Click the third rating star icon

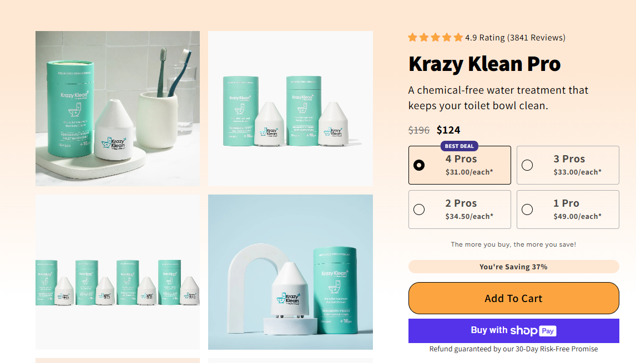coord(436,38)
